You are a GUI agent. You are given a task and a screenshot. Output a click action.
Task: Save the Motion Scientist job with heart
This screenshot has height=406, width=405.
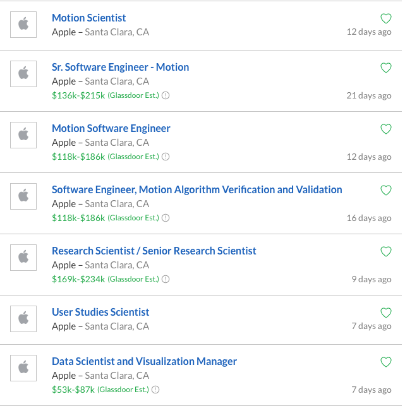click(x=385, y=18)
